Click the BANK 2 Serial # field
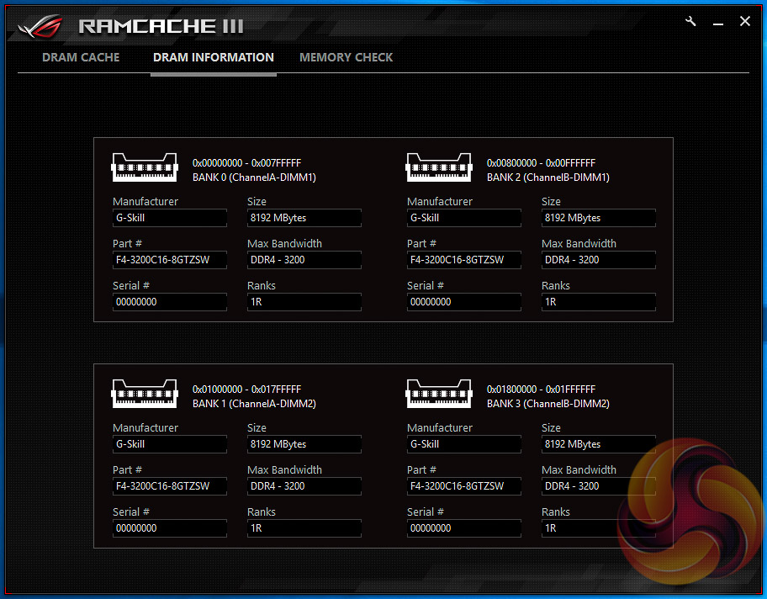 [463, 302]
